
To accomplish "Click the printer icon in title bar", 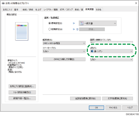I will point(3,3).
